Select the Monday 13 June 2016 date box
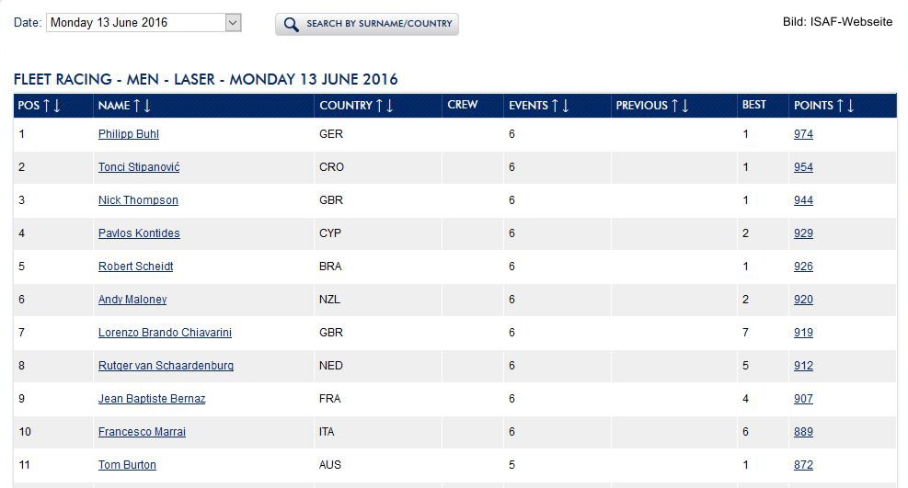This screenshot has width=908, height=488. pyautogui.click(x=144, y=23)
